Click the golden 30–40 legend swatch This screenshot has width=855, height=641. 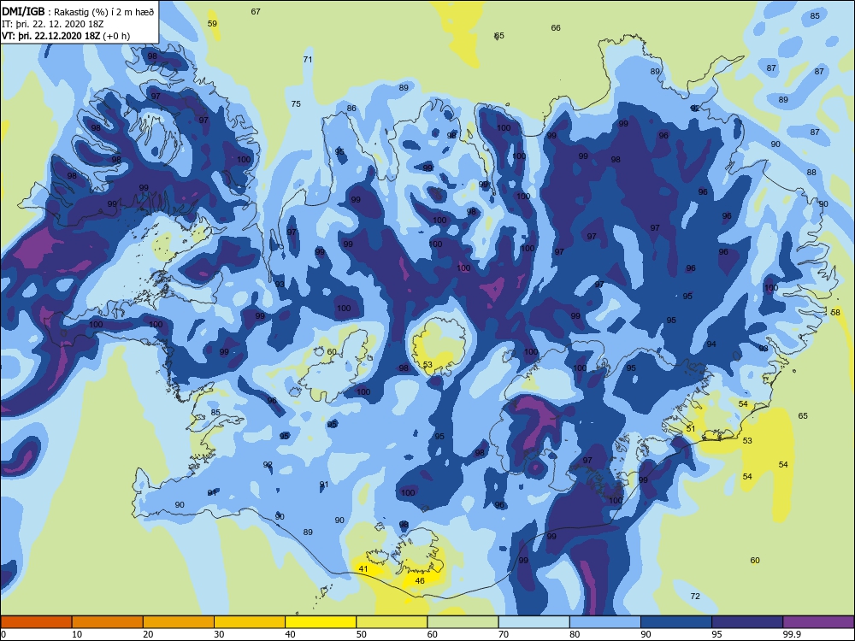click(x=250, y=622)
